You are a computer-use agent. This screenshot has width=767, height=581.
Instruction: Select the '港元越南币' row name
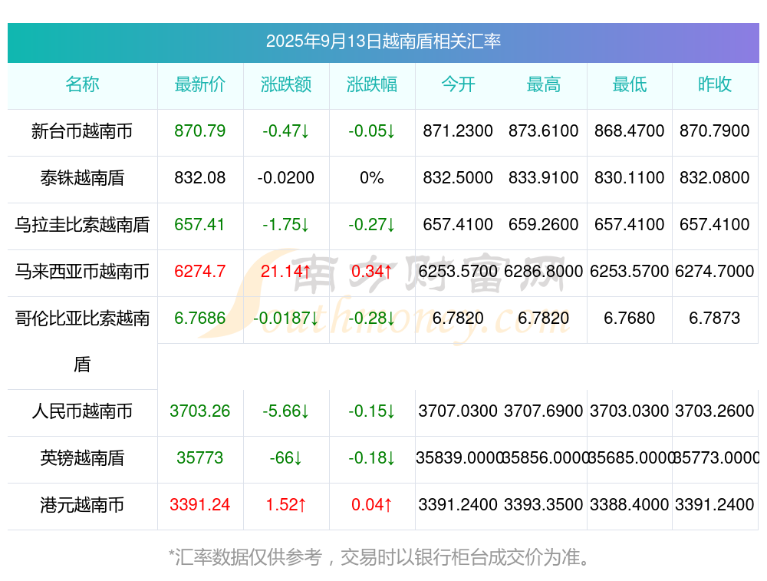pyautogui.click(x=82, y=505)
